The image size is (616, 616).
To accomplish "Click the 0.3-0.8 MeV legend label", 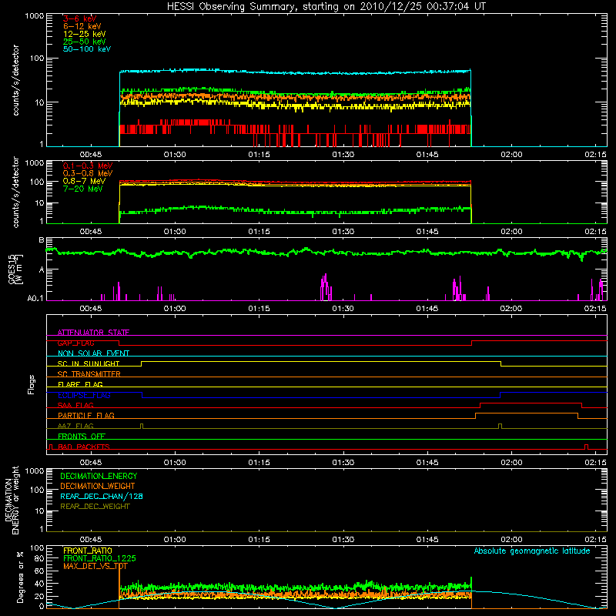I will coord(88,173).
